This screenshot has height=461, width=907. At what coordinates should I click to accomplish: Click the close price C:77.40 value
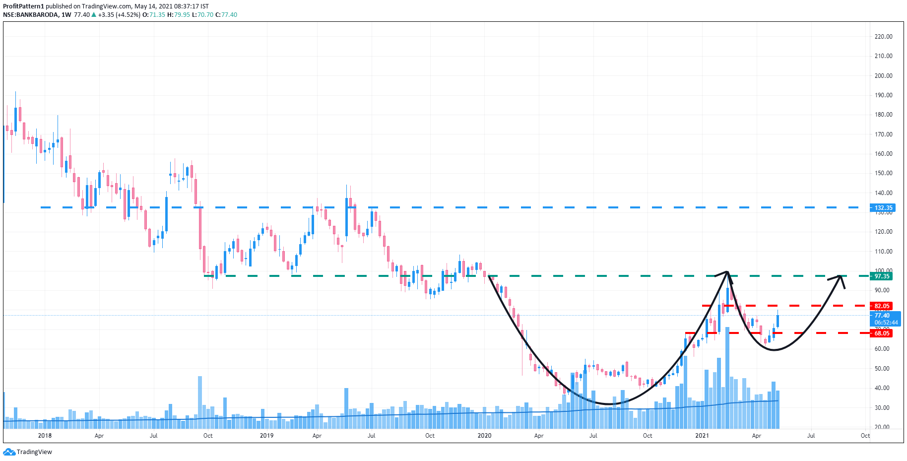pyautogui.click(x=226, y=15)
